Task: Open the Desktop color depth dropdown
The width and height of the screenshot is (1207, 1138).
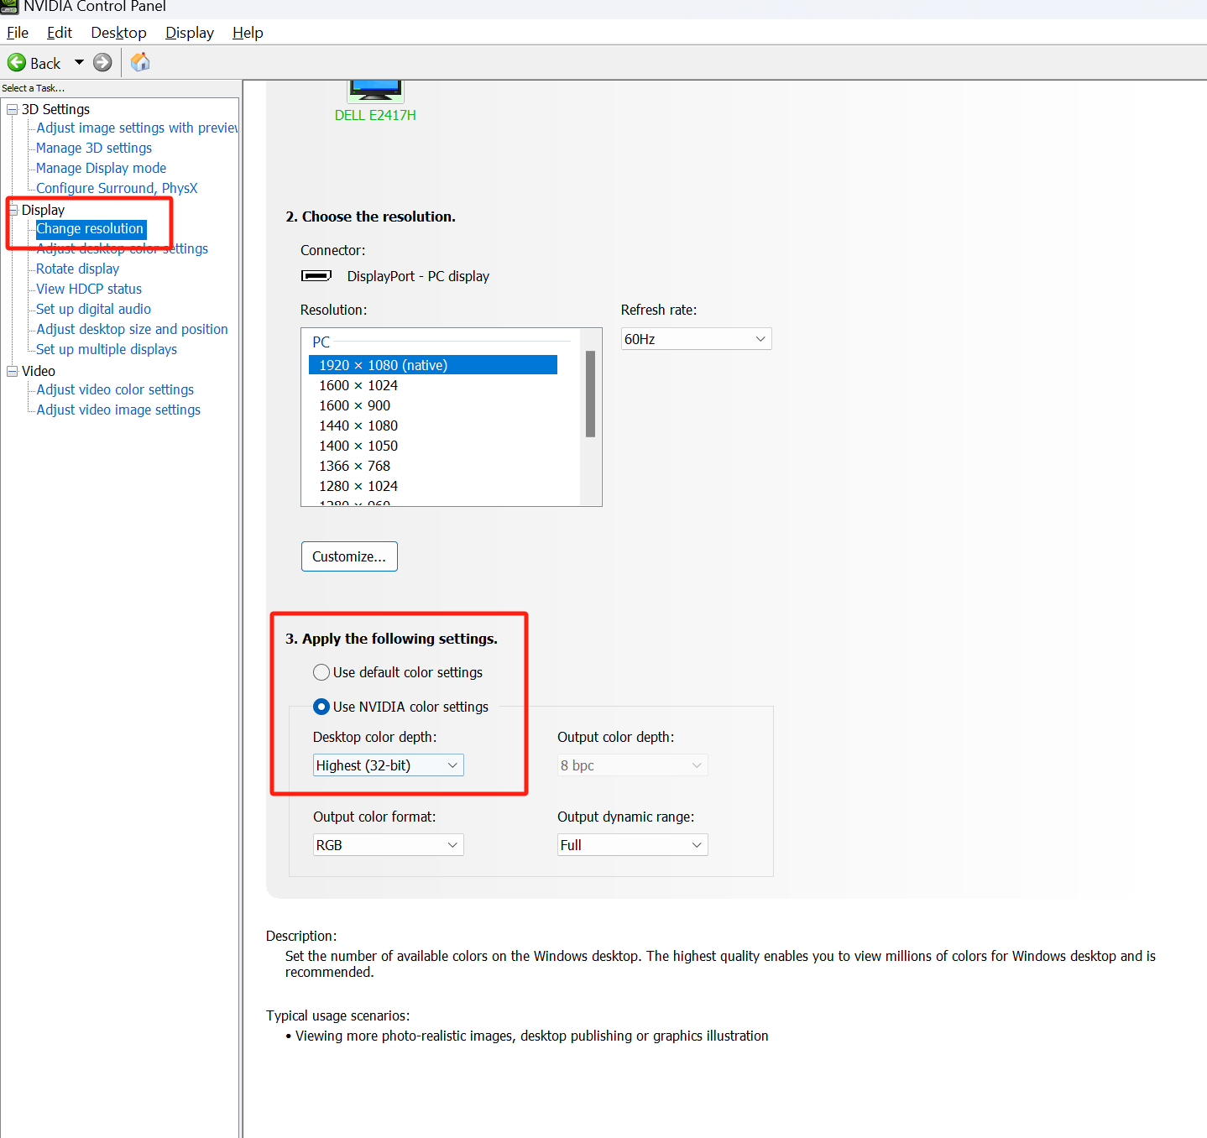Action: pos(388,765)
